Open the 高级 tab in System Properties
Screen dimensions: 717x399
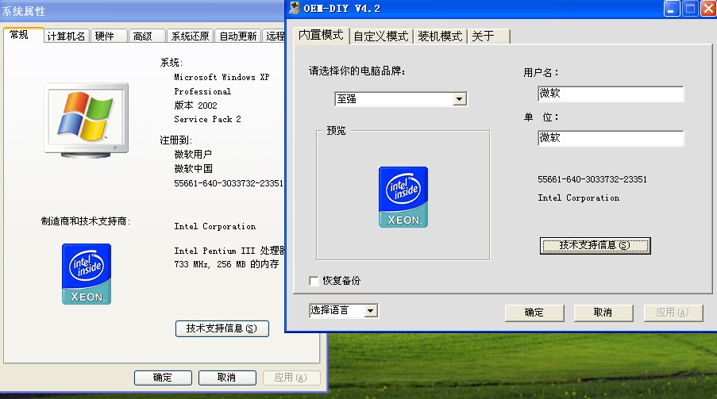pos(147,36)
